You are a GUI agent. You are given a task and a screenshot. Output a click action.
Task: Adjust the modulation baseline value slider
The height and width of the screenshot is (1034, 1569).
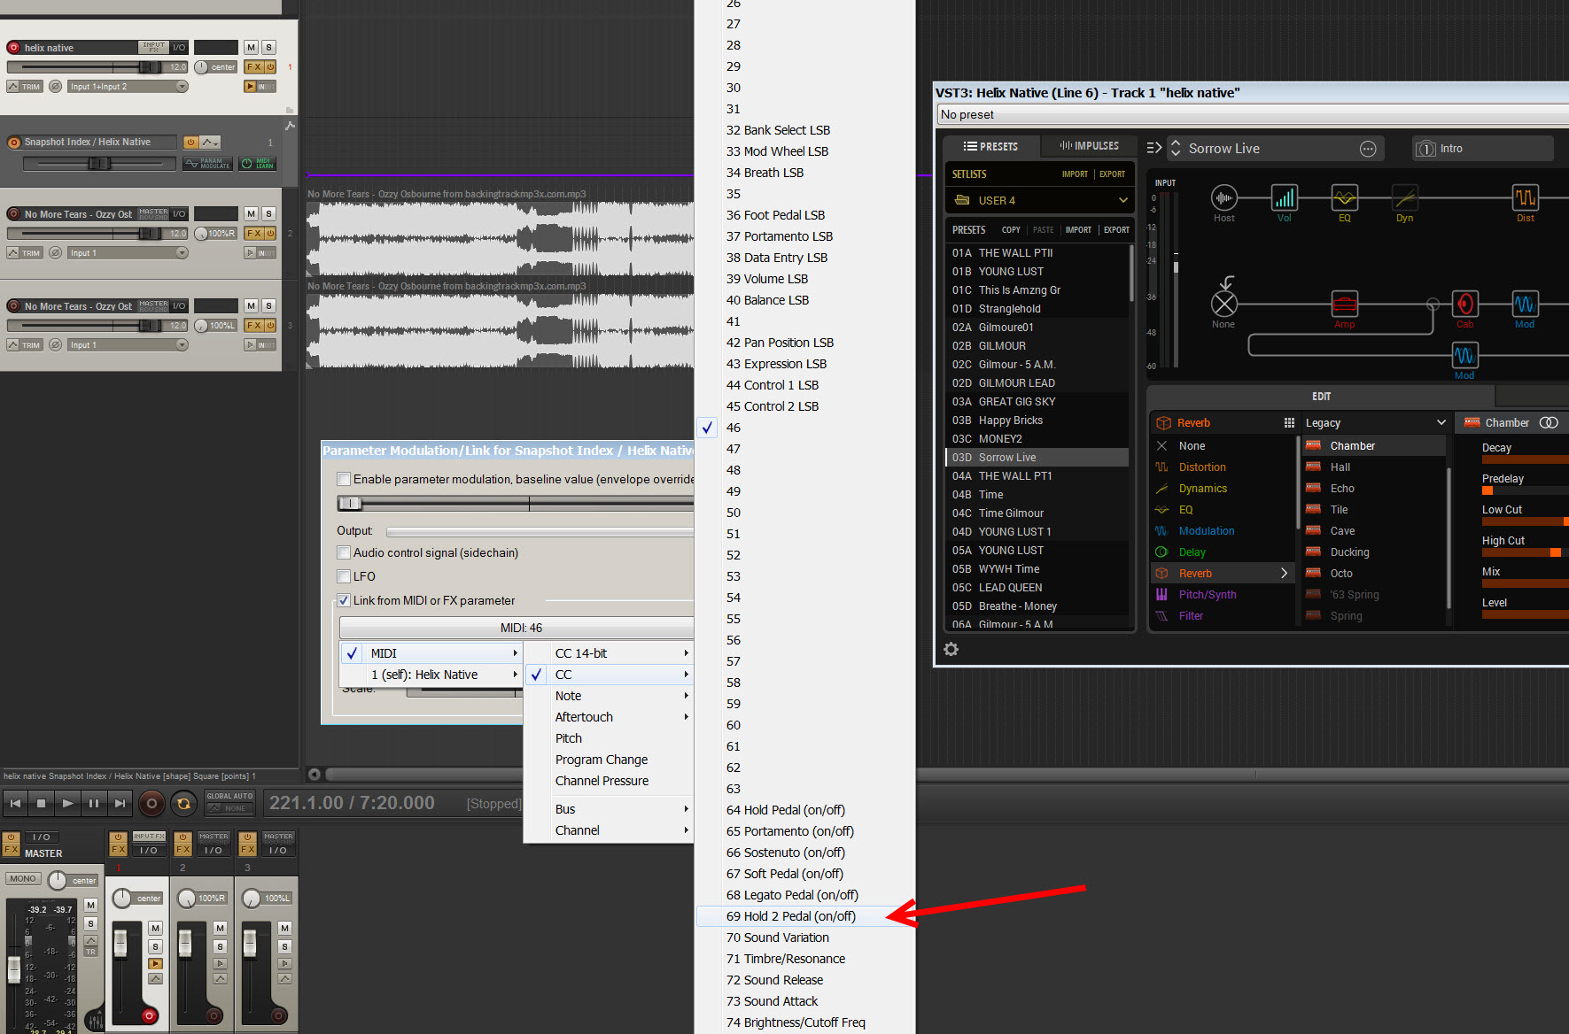pyautogui.click(x=350, y=504)
